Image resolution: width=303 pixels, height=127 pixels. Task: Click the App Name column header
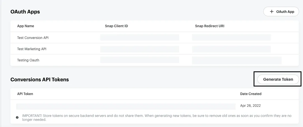26,26
